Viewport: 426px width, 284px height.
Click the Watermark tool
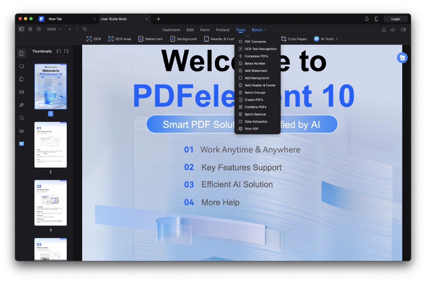[151, 39]
